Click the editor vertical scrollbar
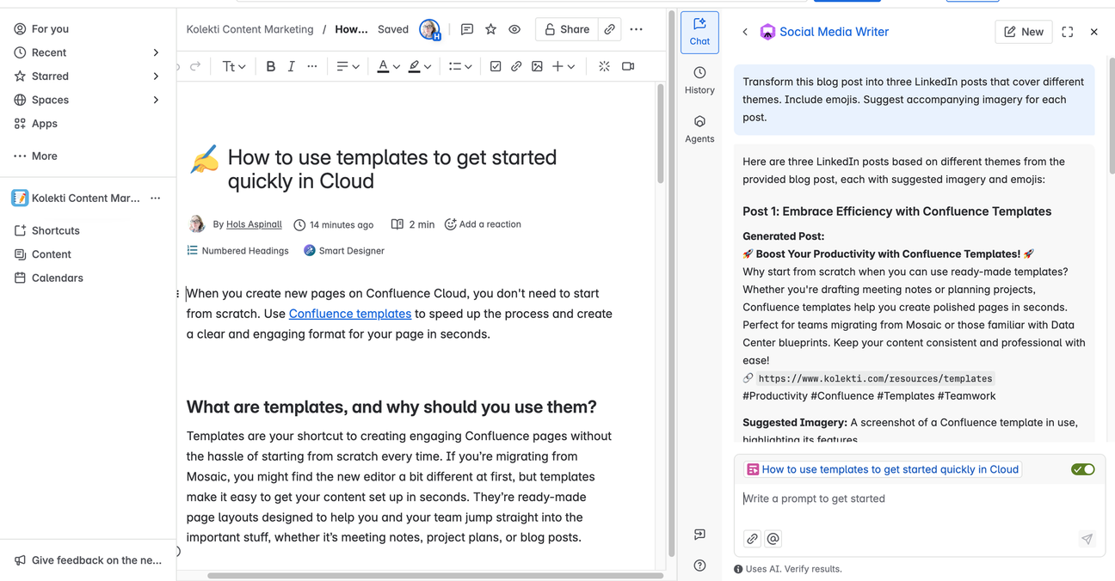Image resolution: width=1115 pixels, height=581 pixels. (x=660, y=133)
